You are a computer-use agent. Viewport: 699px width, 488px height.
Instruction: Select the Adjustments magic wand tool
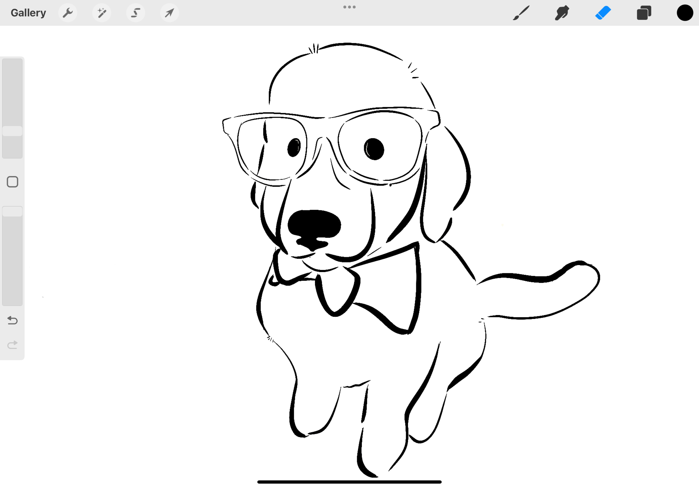(102, 13)
